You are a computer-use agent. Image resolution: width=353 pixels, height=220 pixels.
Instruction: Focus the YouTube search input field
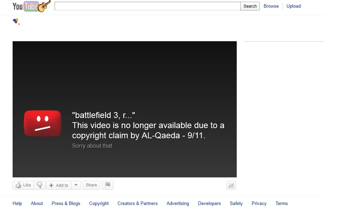(147, 6)
